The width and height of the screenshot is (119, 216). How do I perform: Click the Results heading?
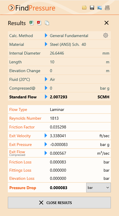[17, 23]
